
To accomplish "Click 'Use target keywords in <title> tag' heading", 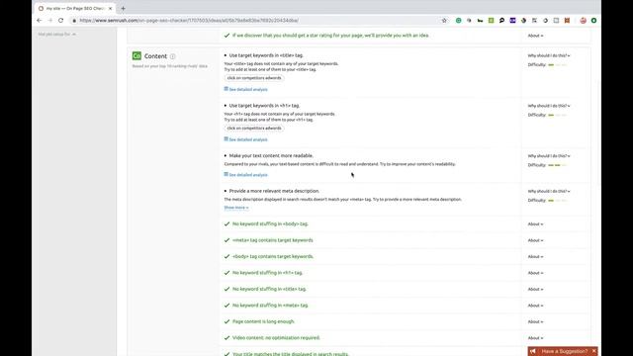I will tap(266, 55).
